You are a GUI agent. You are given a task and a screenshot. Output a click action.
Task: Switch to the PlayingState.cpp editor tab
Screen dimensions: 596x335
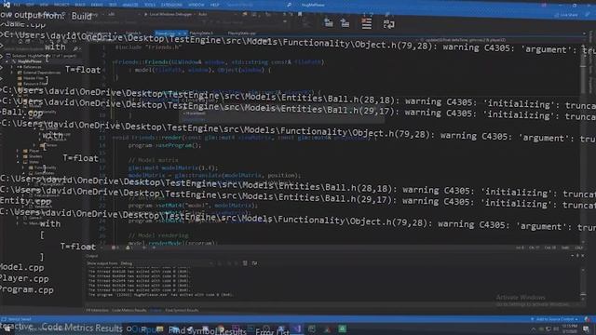pyautogui.click(x=242, y=33)
